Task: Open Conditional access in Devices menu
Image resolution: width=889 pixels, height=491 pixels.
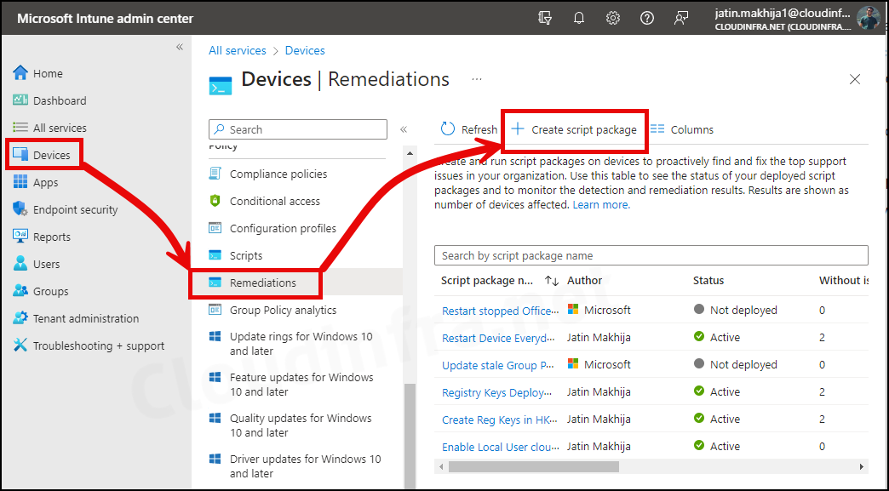Action: pos(275,201)
